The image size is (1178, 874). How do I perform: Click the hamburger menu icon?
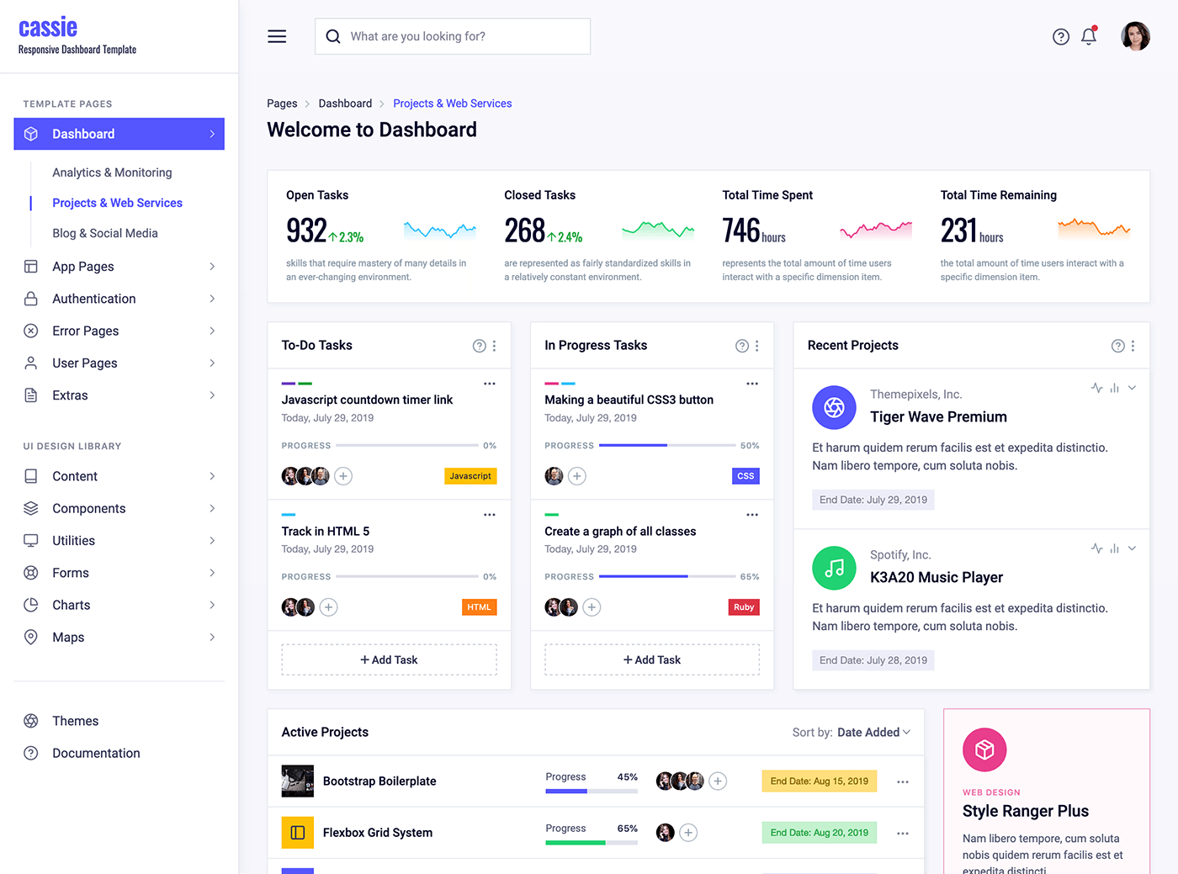277,36
